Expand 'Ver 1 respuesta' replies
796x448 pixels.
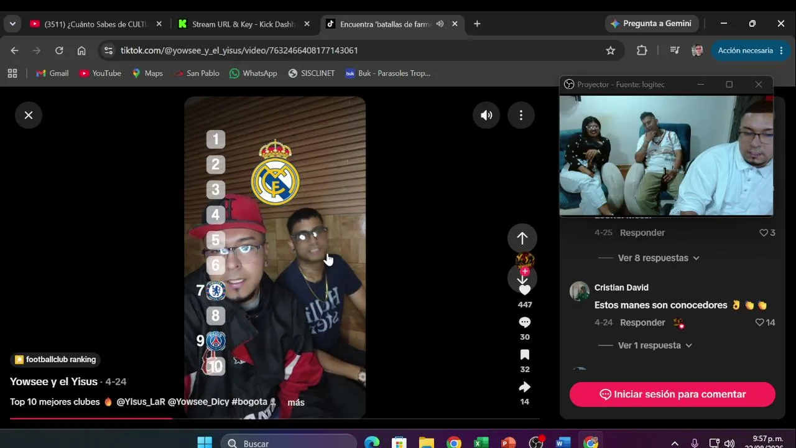click(655, 345)
